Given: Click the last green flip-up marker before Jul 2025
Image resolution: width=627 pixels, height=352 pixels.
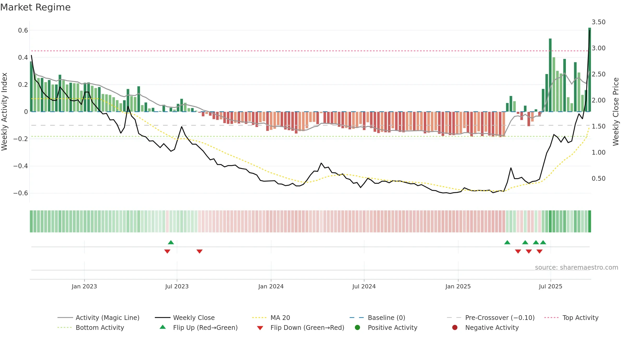Looking at the screenshot, I should pyautogui.click(x=543, y=242).
